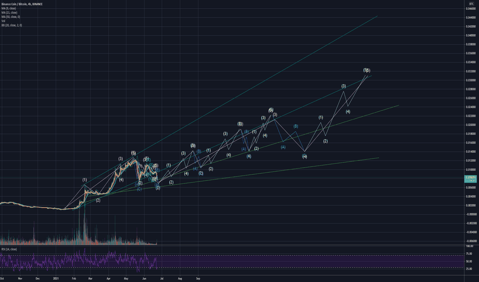Select the BB (20, close, 2, 0) legend
The width and height of the screenshot is (479, 282).
12,25
